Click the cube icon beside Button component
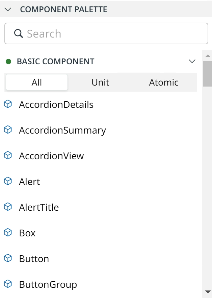 [x=8, y=258]
